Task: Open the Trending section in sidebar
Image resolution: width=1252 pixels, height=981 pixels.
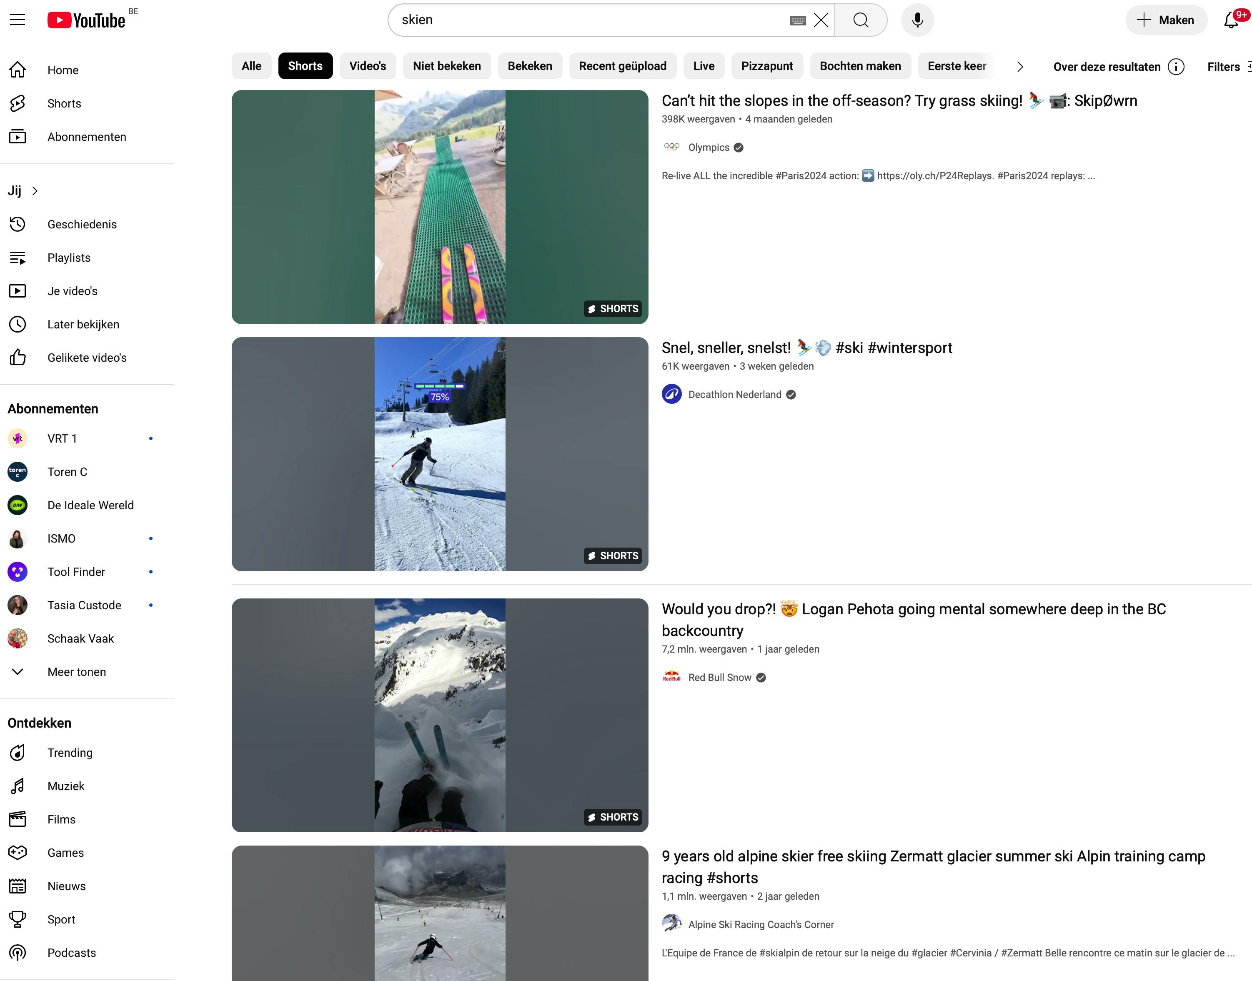Action: (70, 752)
